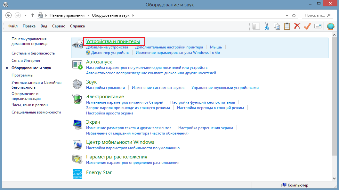Open the Звук speaker icon
This screenshot has width=339, height=190.
tap(77, 84)
